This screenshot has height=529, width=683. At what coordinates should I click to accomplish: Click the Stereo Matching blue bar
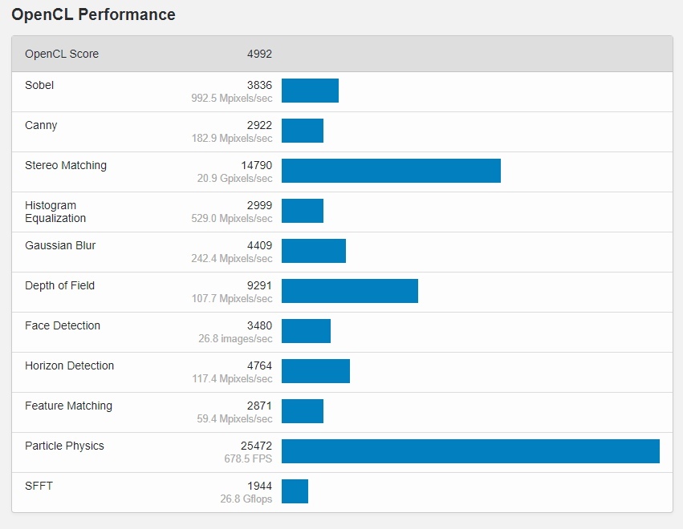[391, 171]
